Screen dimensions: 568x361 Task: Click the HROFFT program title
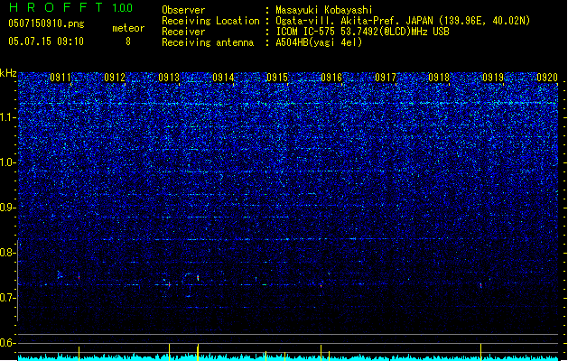(56, 7)
